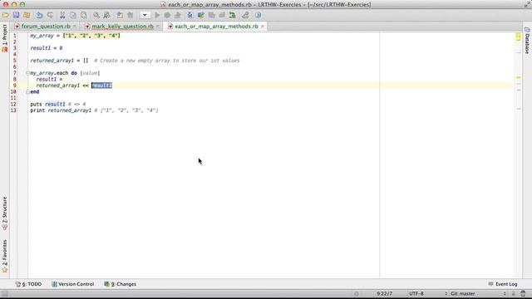
Task: Click the Open file toolbar icon
Action: click(6, 15)
